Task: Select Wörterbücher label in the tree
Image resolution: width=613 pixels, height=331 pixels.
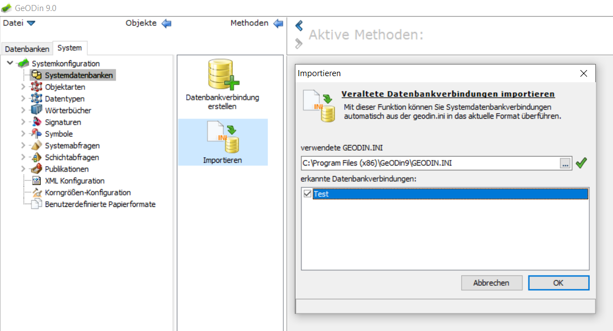Action: [x=68, y=110]
